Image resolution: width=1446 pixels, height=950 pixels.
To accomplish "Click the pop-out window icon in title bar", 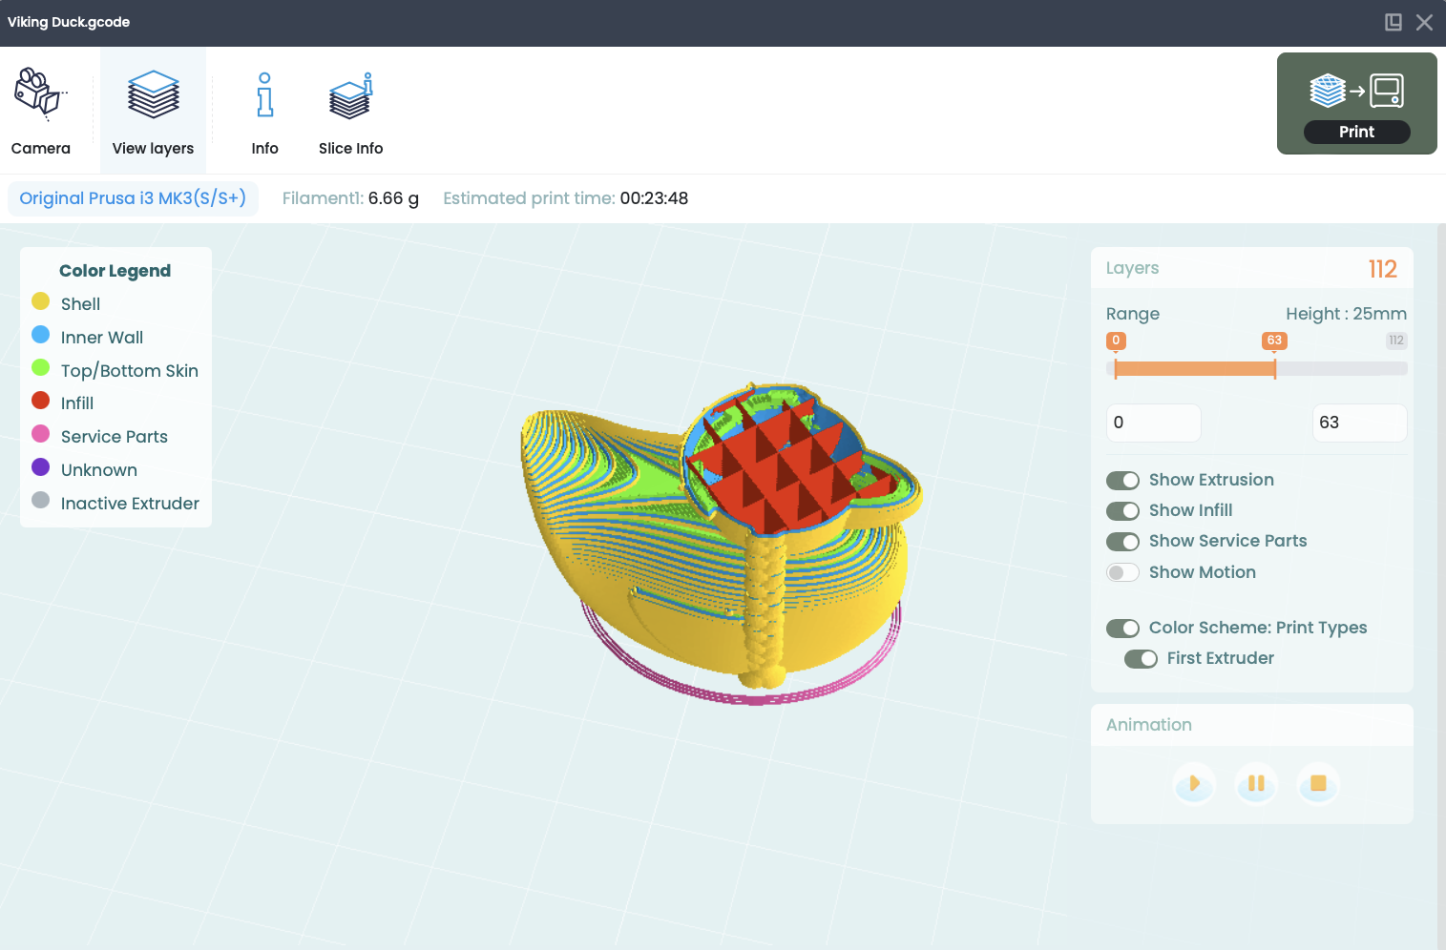I will (1394, 21).
